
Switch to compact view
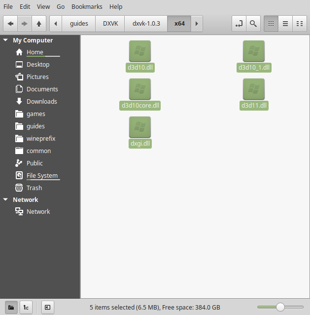(x=300, y=24)
